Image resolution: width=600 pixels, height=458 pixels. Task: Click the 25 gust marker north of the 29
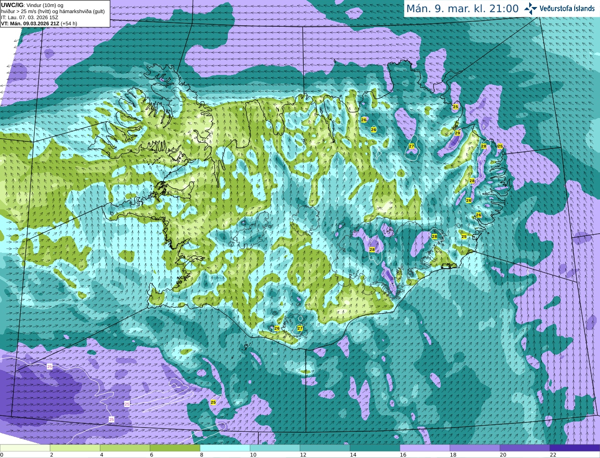456,107
